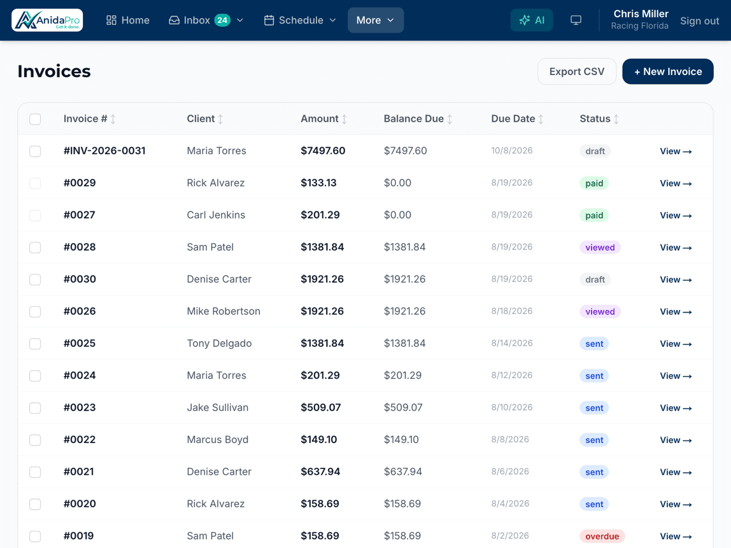View invoice #0028 for Sam Patel

tap(676, 248)
